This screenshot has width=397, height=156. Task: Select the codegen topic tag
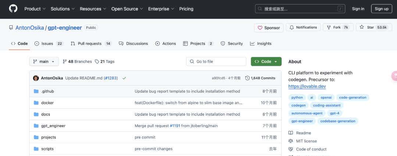(x=298, y=105)
